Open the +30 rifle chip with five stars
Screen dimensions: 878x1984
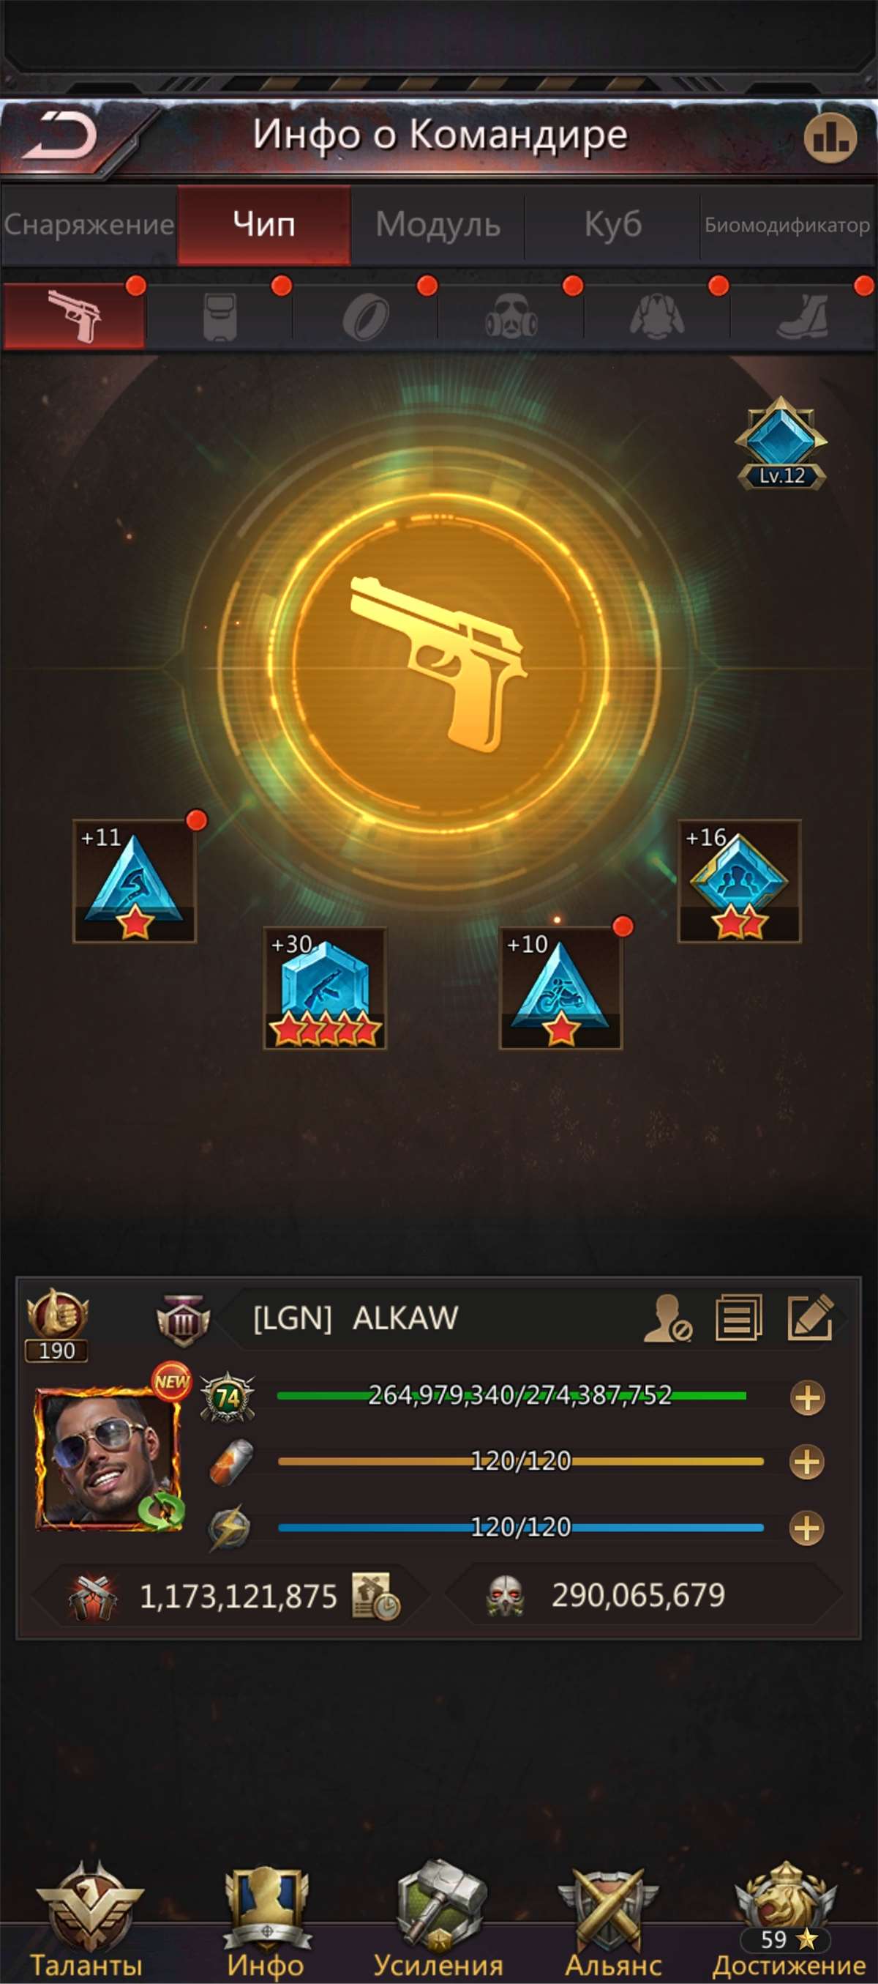pyautogui.click(x=325, y=988)
